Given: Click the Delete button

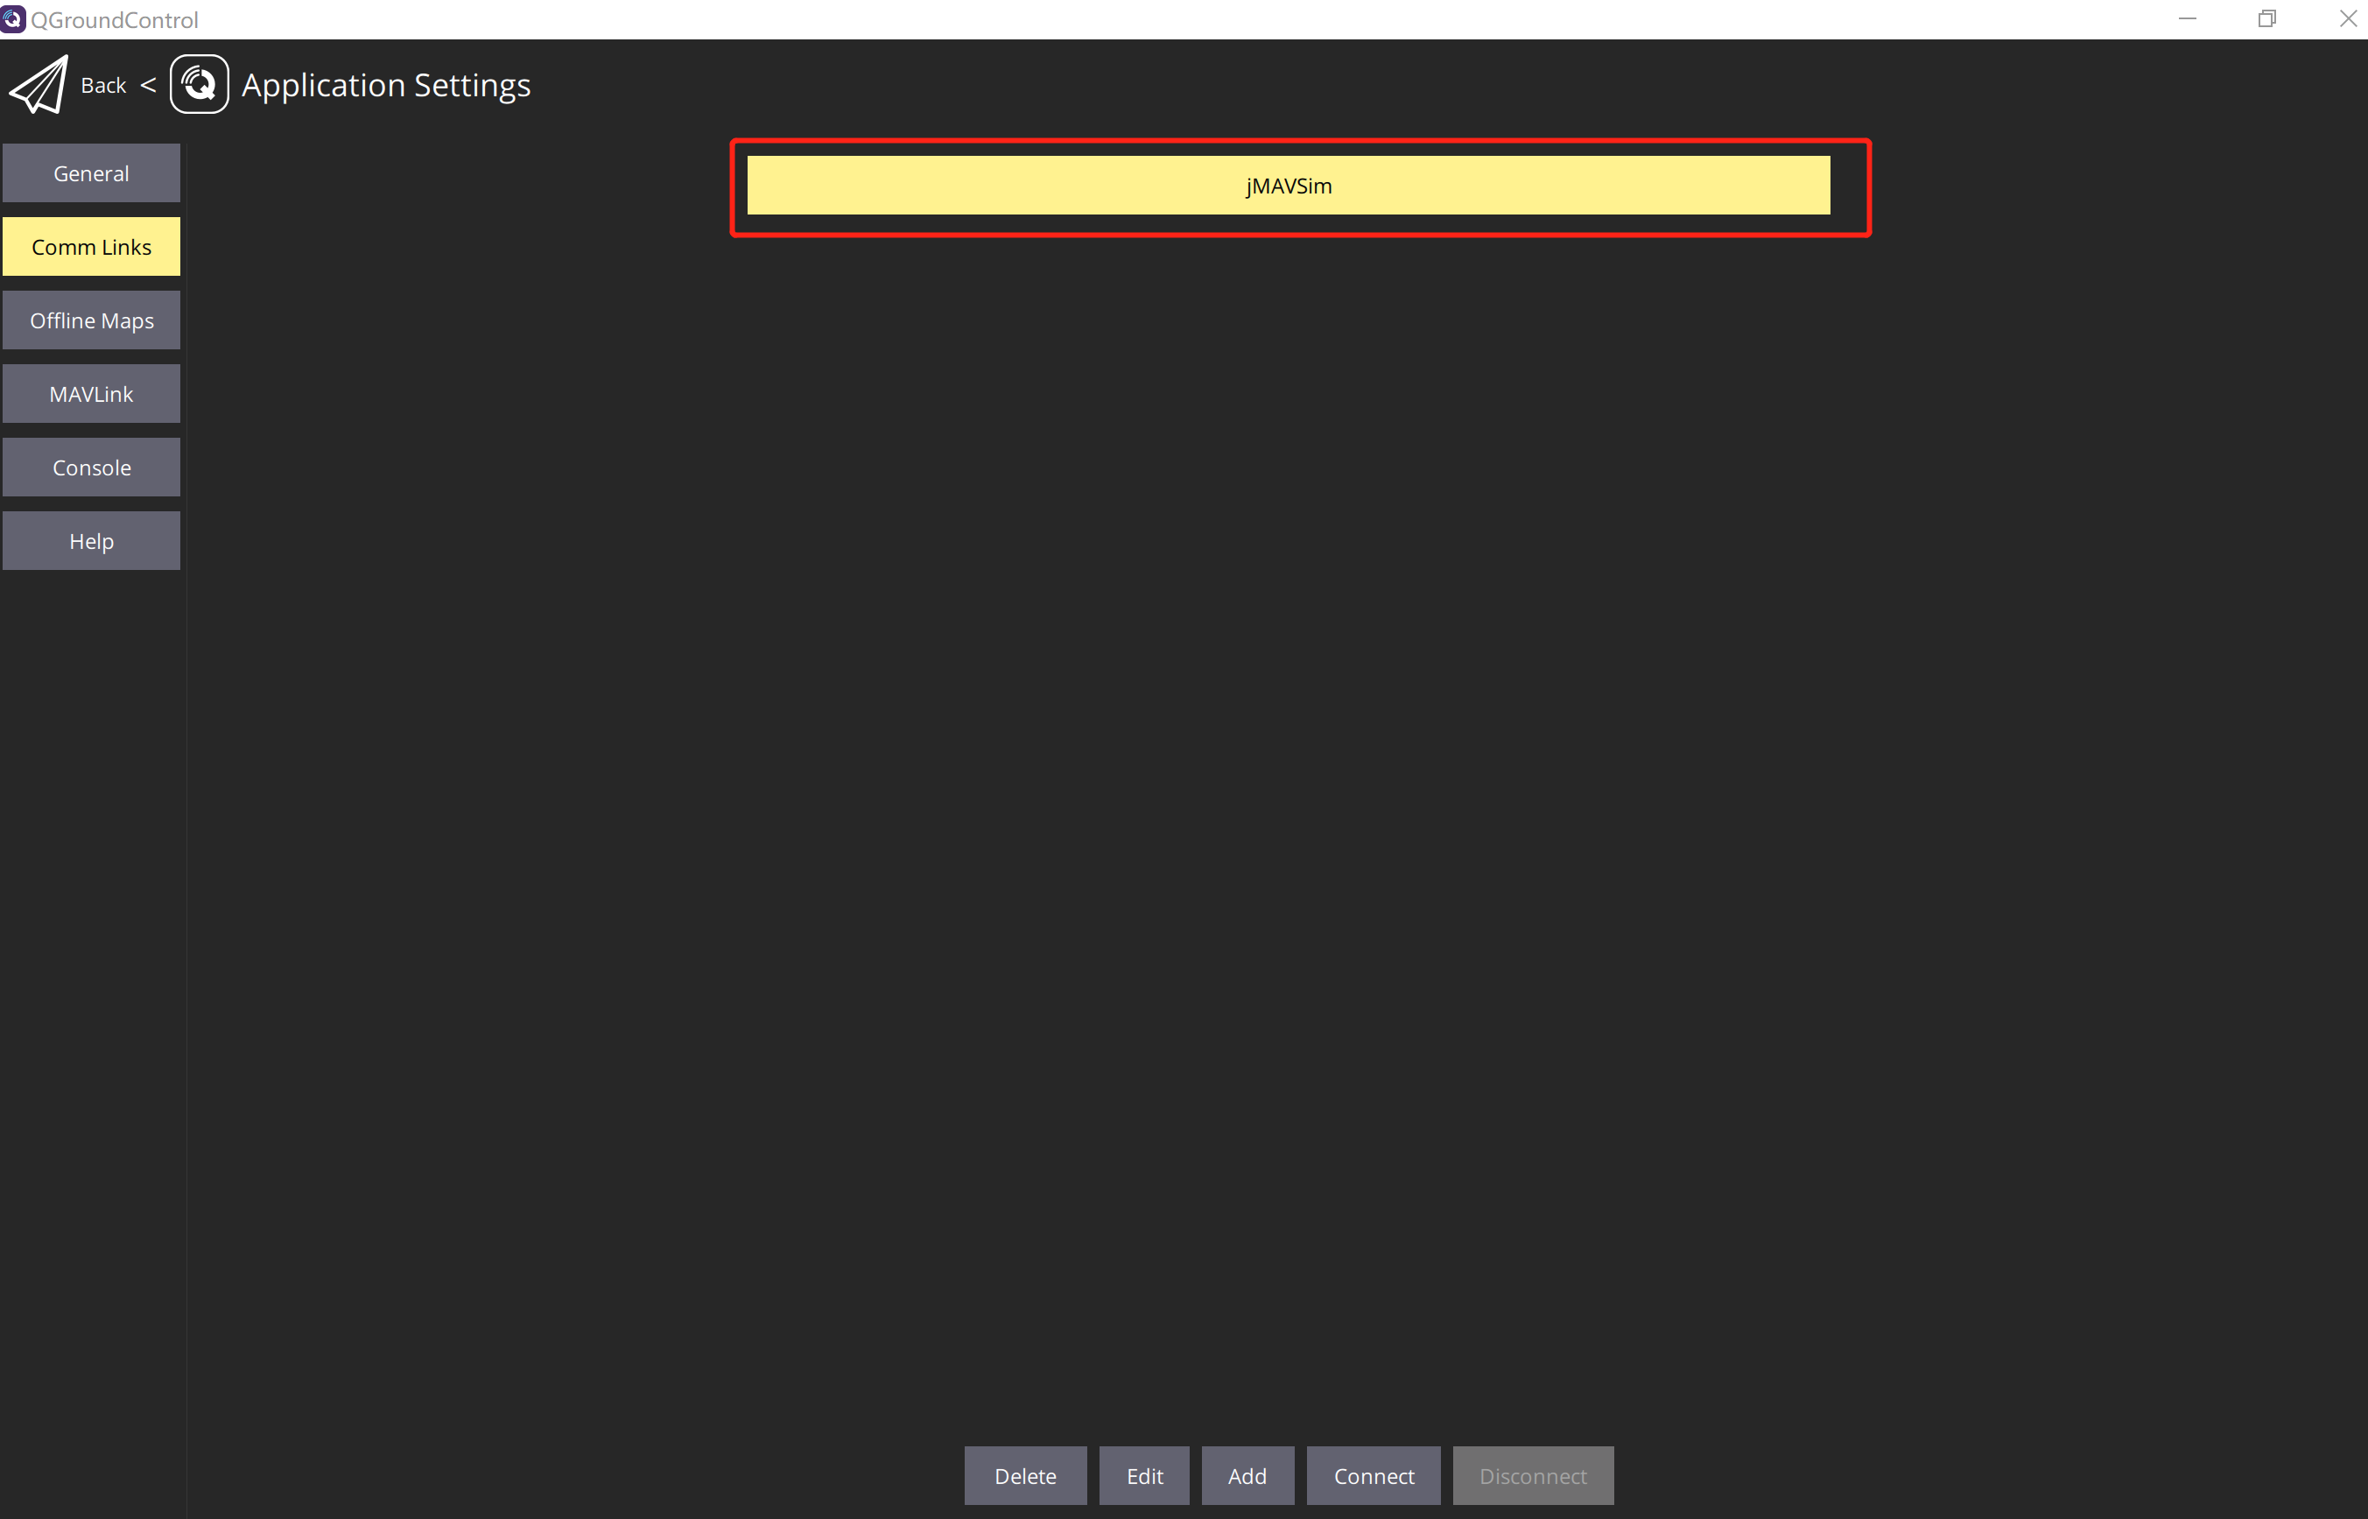Looking at the screenshot, I should coord(1025,1474).
